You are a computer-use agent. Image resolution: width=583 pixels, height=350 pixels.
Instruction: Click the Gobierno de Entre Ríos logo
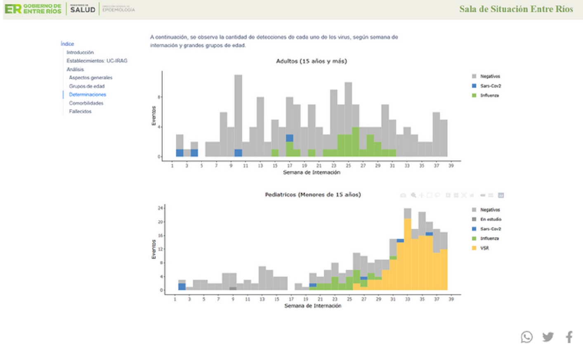(33, 9)
